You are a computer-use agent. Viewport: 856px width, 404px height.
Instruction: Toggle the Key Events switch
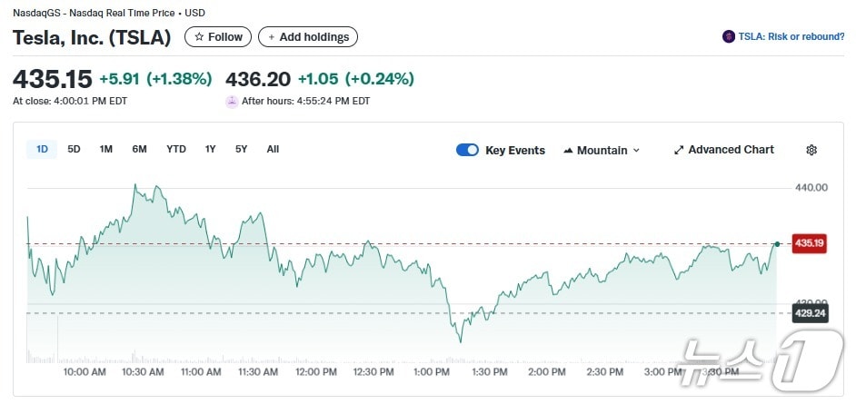[x=467, y=150]
